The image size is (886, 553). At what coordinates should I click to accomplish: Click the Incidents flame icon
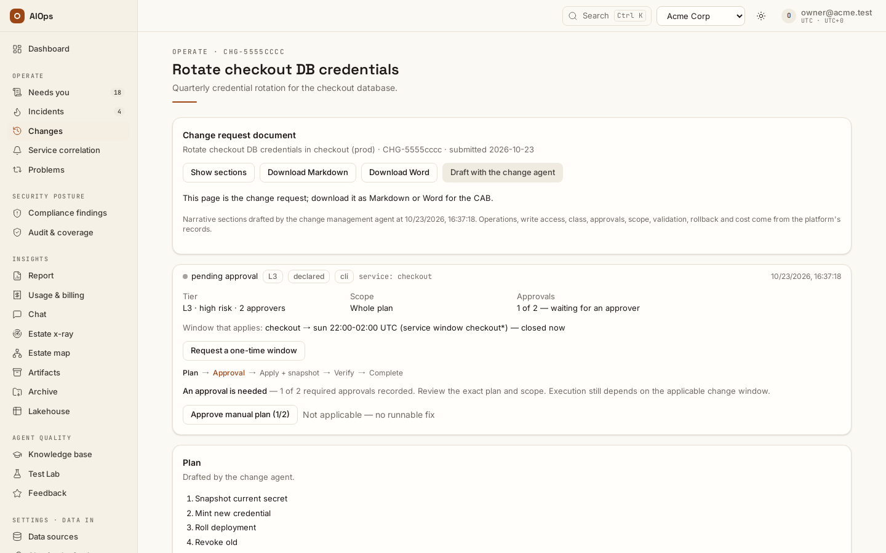tap(17, 112)
